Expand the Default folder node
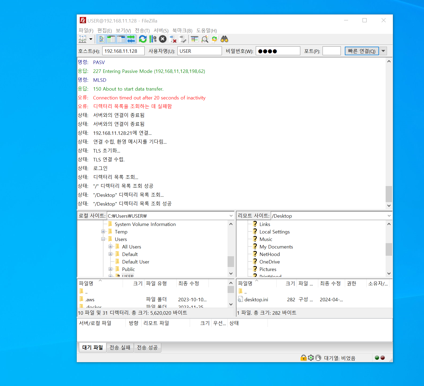Screen dimensions: 424x386 [x=110, y=254]
